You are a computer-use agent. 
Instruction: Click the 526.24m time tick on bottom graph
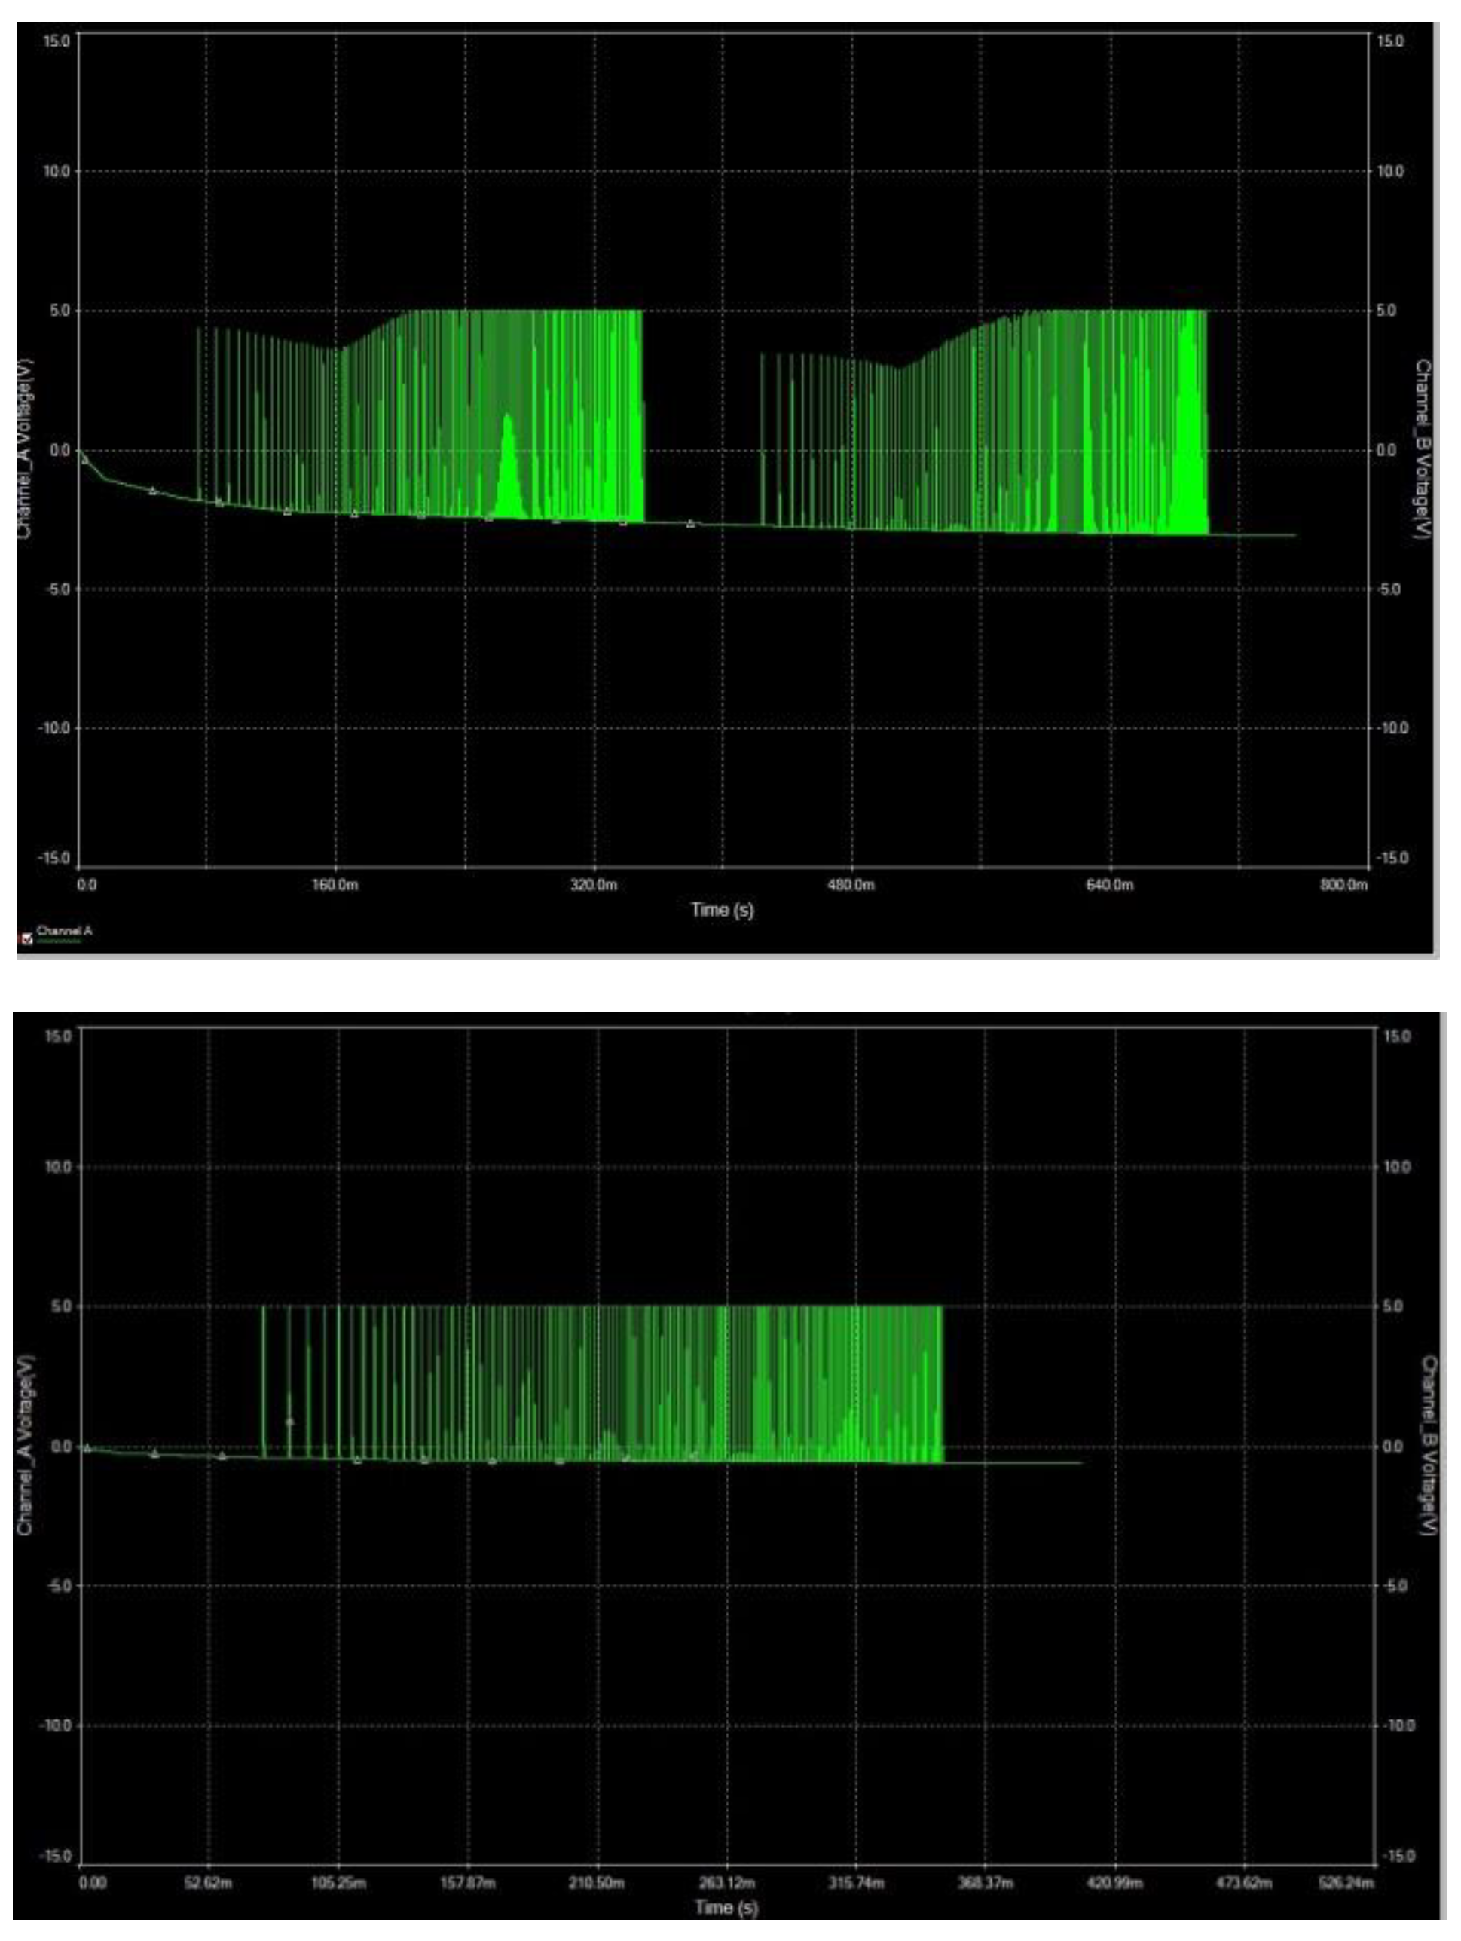(1349, 1883)
